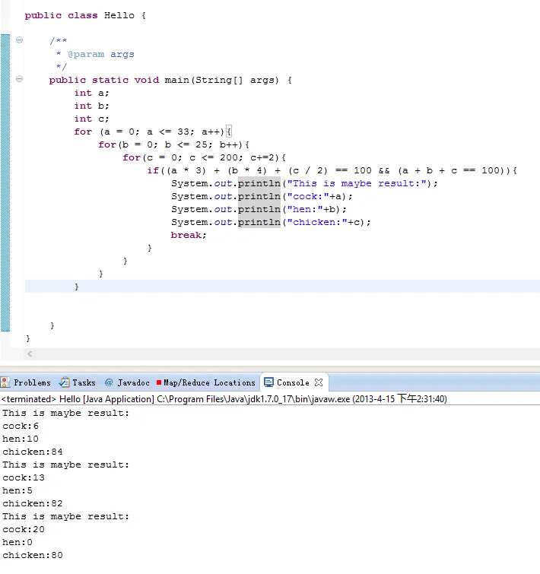
Task: Open the Map/Reduce Locations tab
Action: click(205, 382)
